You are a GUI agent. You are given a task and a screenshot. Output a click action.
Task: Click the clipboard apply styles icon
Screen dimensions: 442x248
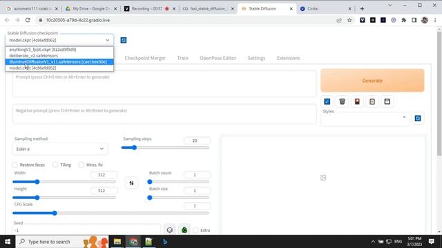pyautogui.click(x=372, y=101)
